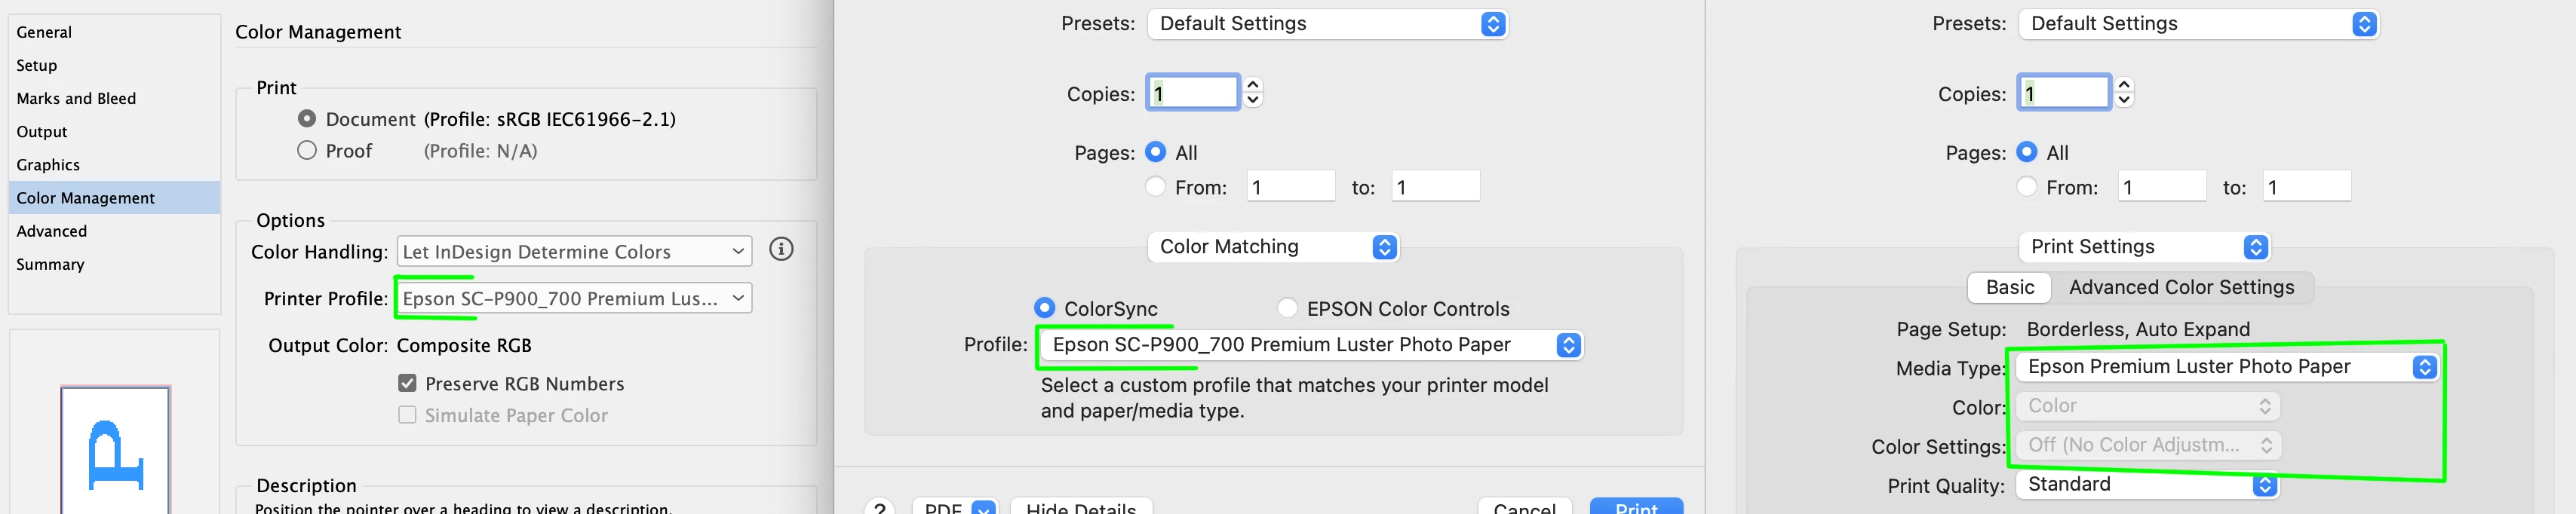Switch to the Advanced Color Settings tab

click(2181, 287)
